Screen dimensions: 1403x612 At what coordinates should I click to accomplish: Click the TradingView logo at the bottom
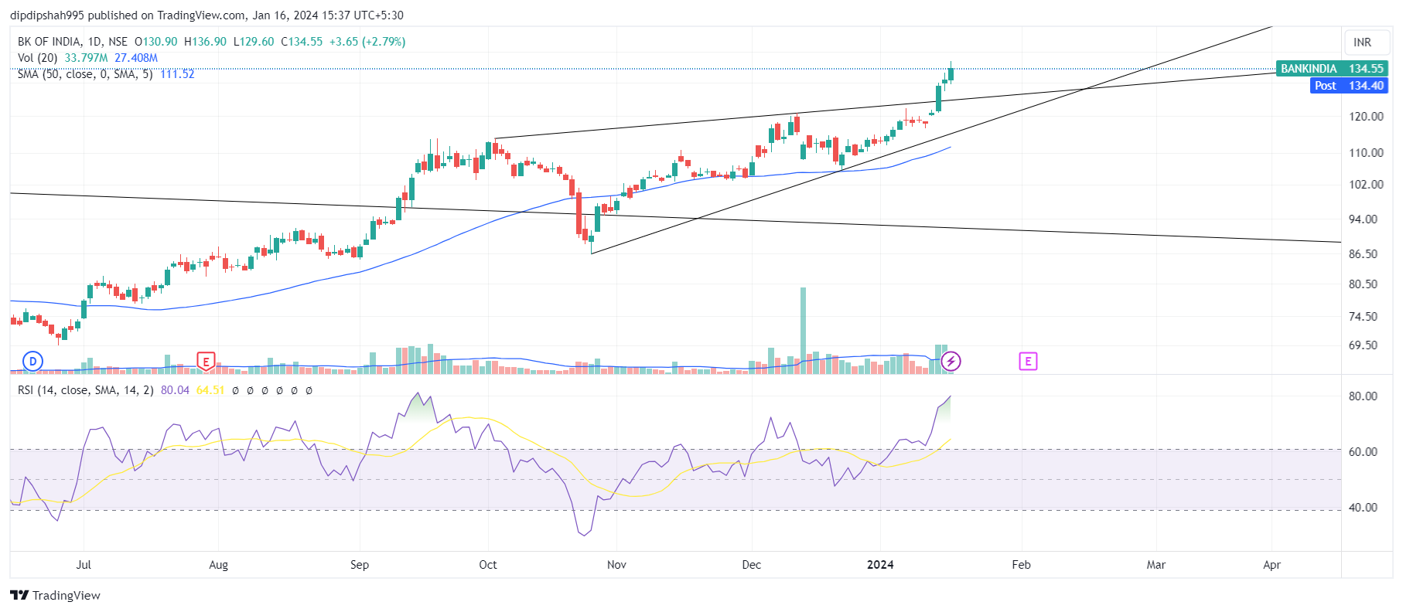pyautogui.click(x=55, y=595)
